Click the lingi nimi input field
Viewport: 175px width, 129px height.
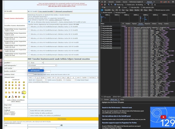[63, 105]
